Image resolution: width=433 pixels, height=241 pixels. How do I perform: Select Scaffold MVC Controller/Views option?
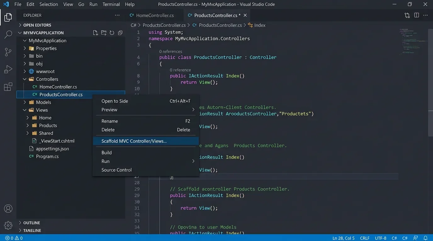tap(146, 141)
